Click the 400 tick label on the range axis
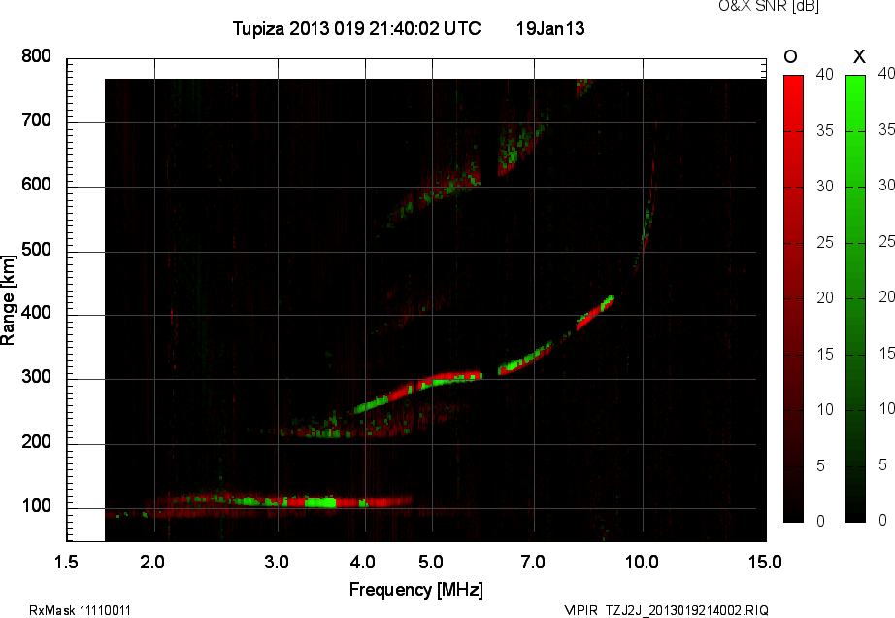This screenshot has height=618, width=895. point(37,313)
